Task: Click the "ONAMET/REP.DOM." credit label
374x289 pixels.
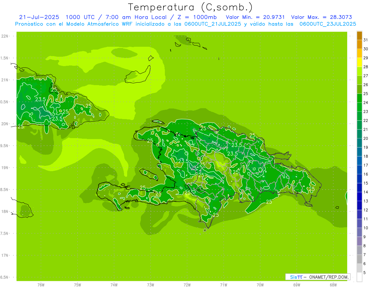Action: 329,277
